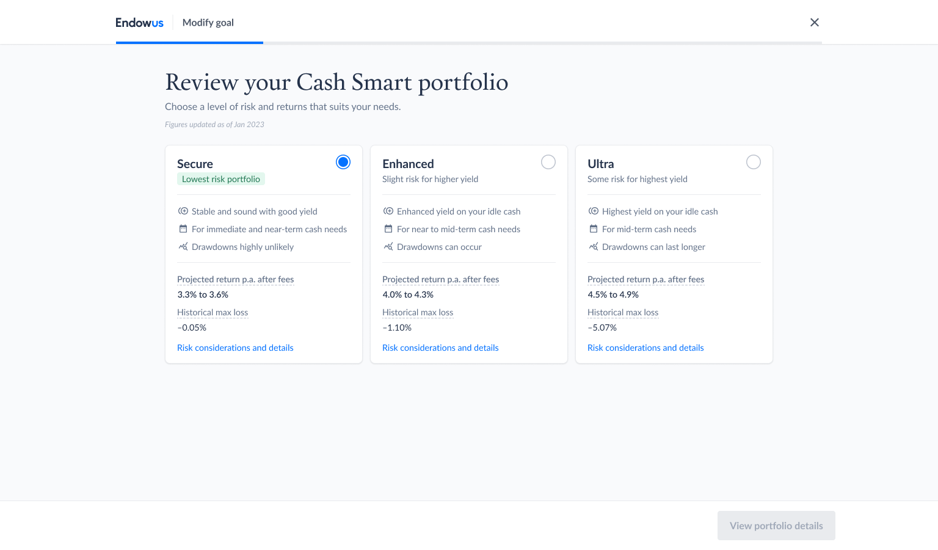Click calendar icon for immediate near-term cash needs
938x550 pixels.
pos(183,229)
